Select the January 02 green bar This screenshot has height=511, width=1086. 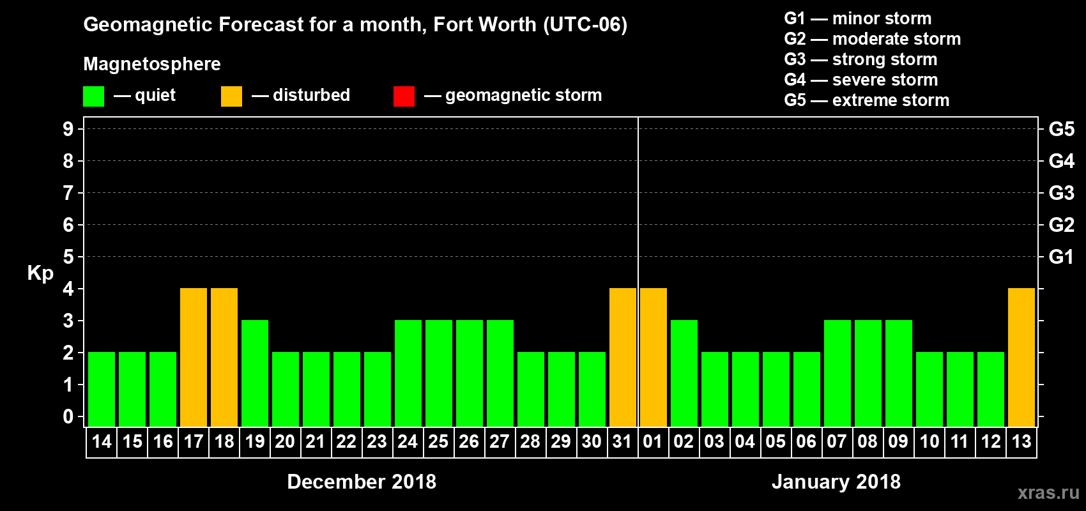tap(684, 373)
